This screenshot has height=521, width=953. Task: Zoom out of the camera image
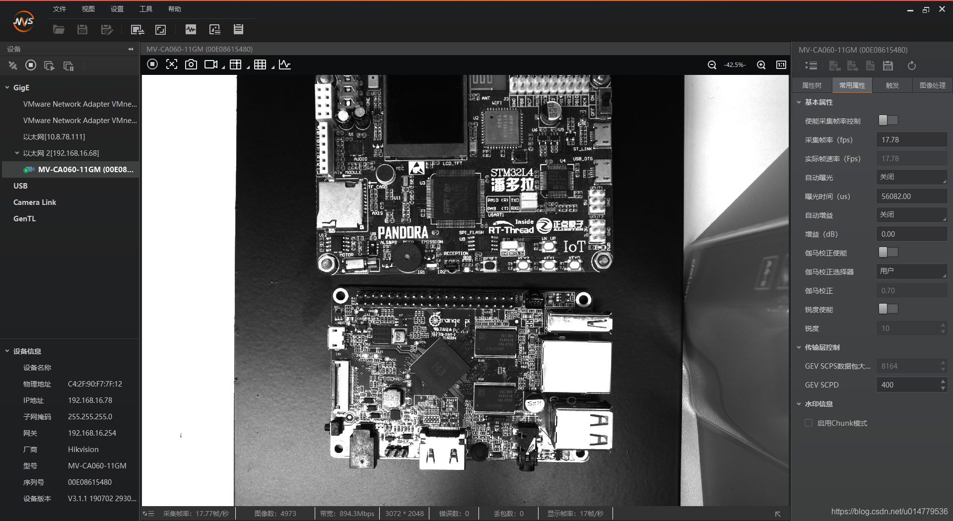[x=712, y=65]
